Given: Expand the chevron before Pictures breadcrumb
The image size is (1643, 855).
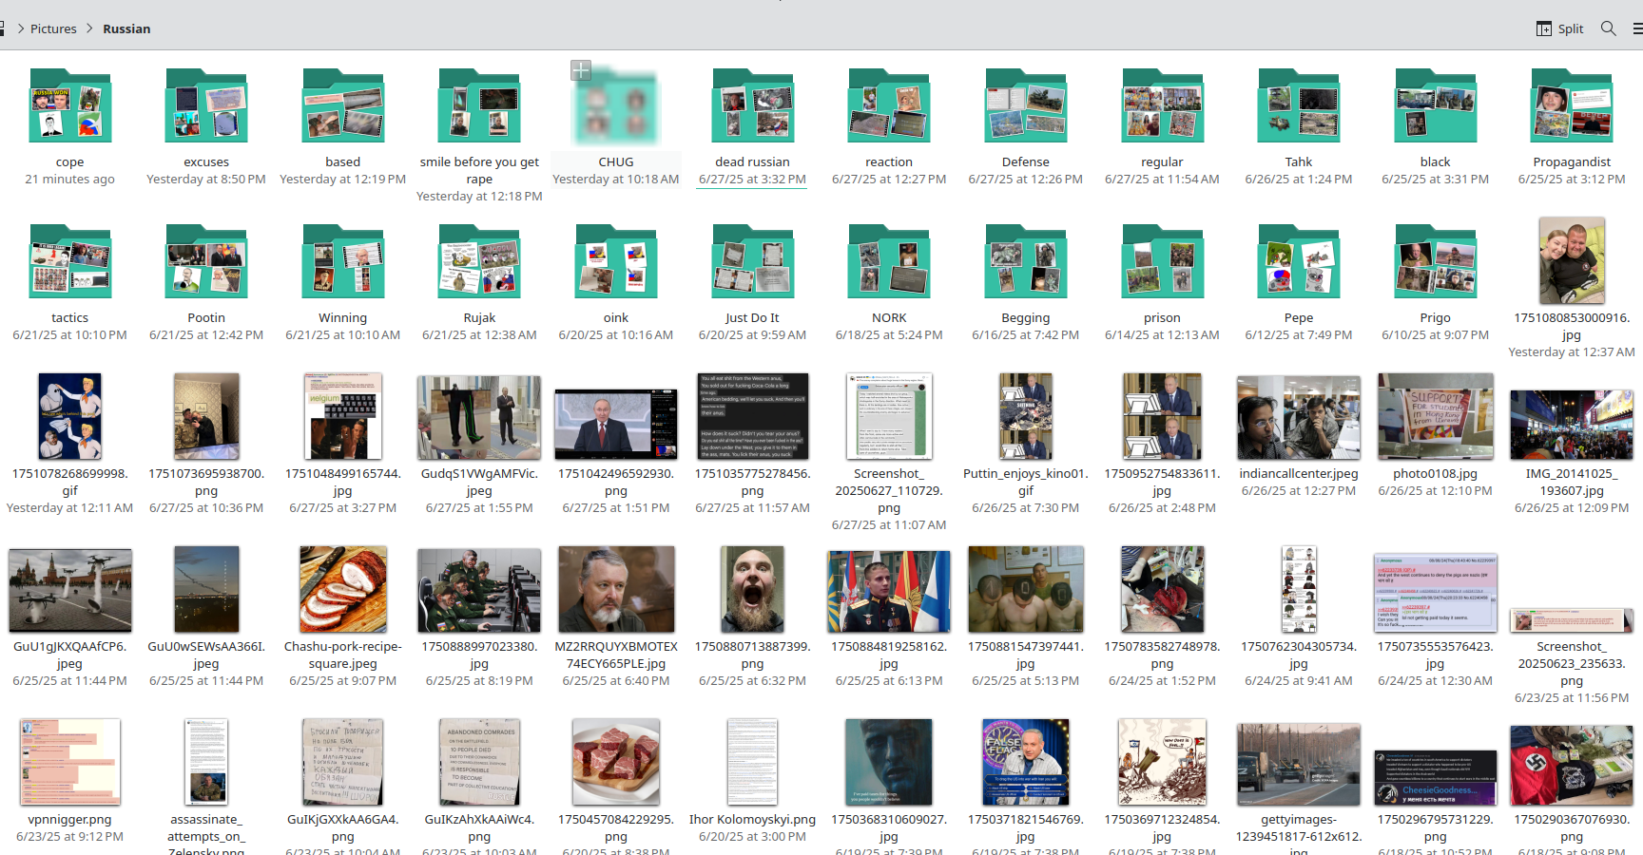Looking at the screenshot, I should tap(21, 28).
